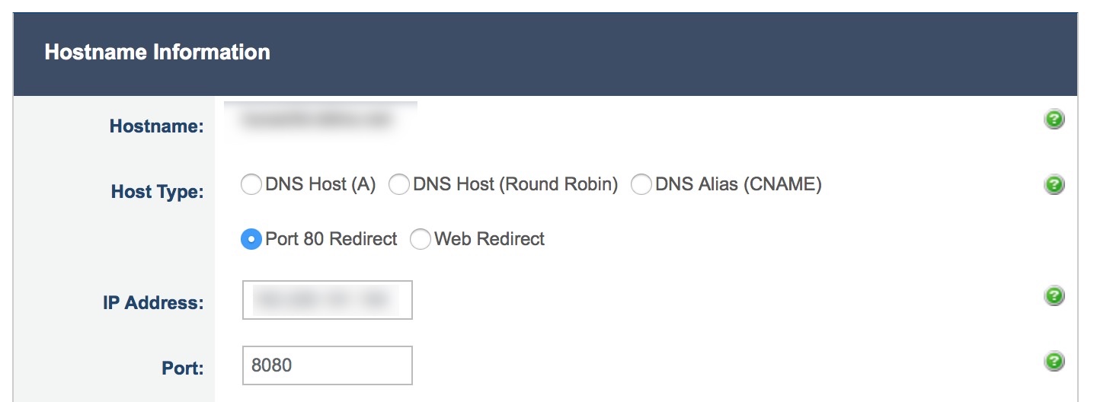Focus the IP Address input field
The height and width of the screenshot is (402, 1097).
point(327,300)
